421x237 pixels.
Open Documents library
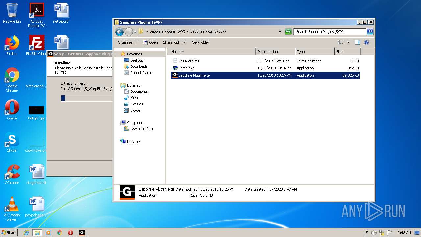click(x=139, y=92)
